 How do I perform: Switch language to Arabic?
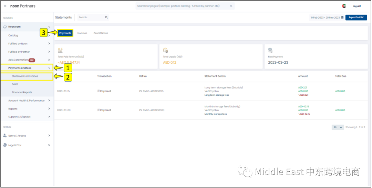tap(357, 6)
